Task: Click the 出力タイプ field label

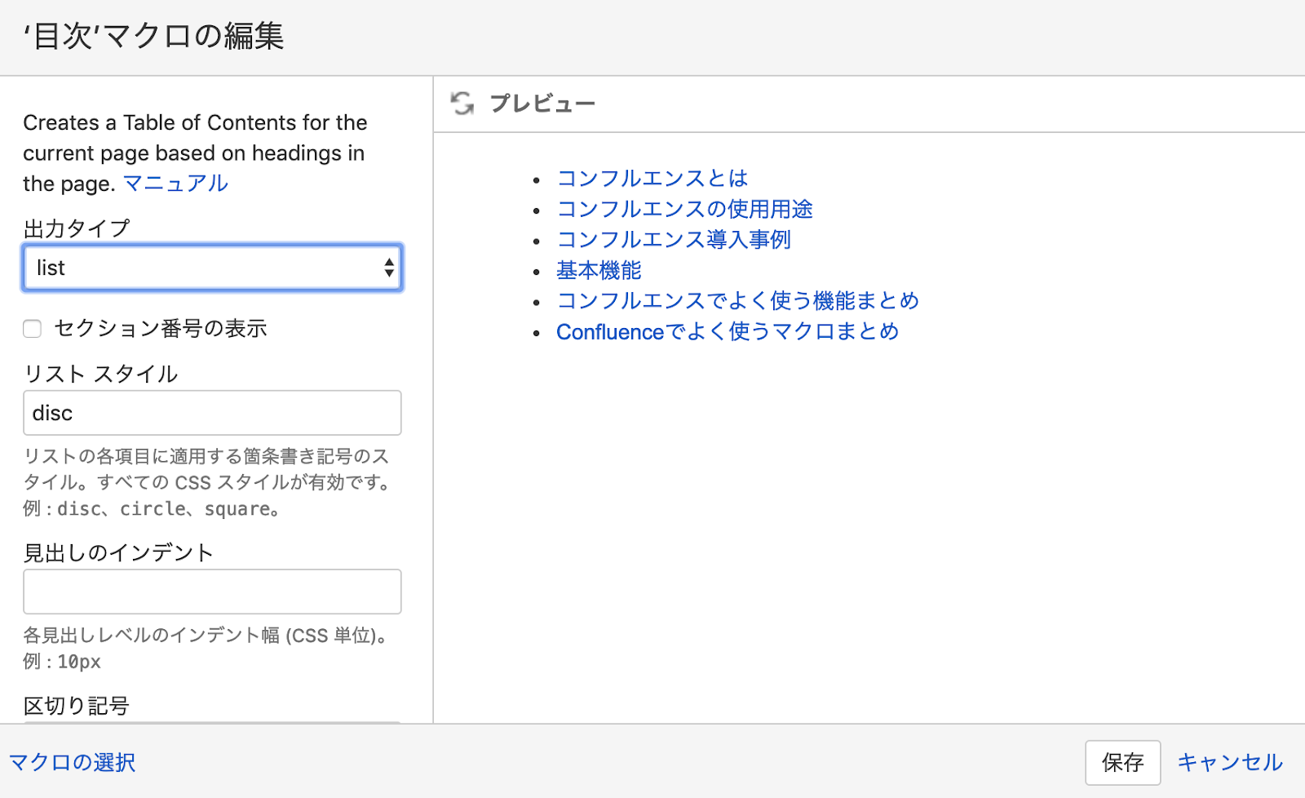Action: pyautogui.click(x=77, y=228)
